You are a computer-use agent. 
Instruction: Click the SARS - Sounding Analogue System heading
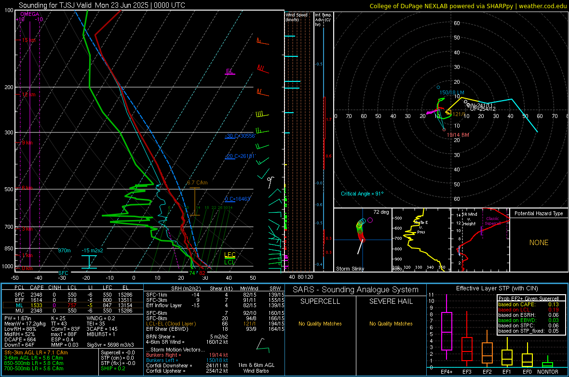356,290
